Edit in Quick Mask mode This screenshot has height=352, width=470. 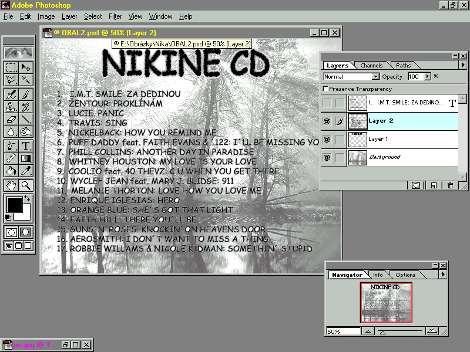click(x=26, y=232)
